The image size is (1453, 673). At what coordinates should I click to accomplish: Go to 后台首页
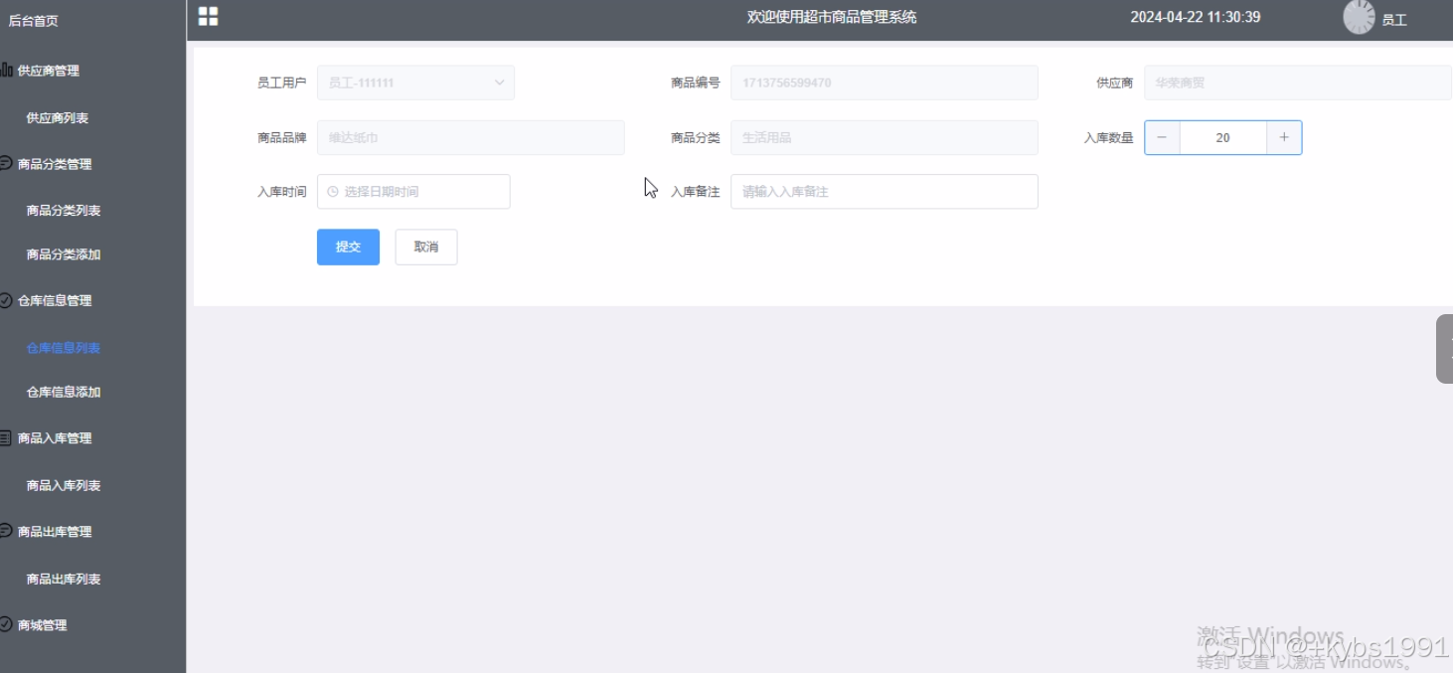[33, 20]
